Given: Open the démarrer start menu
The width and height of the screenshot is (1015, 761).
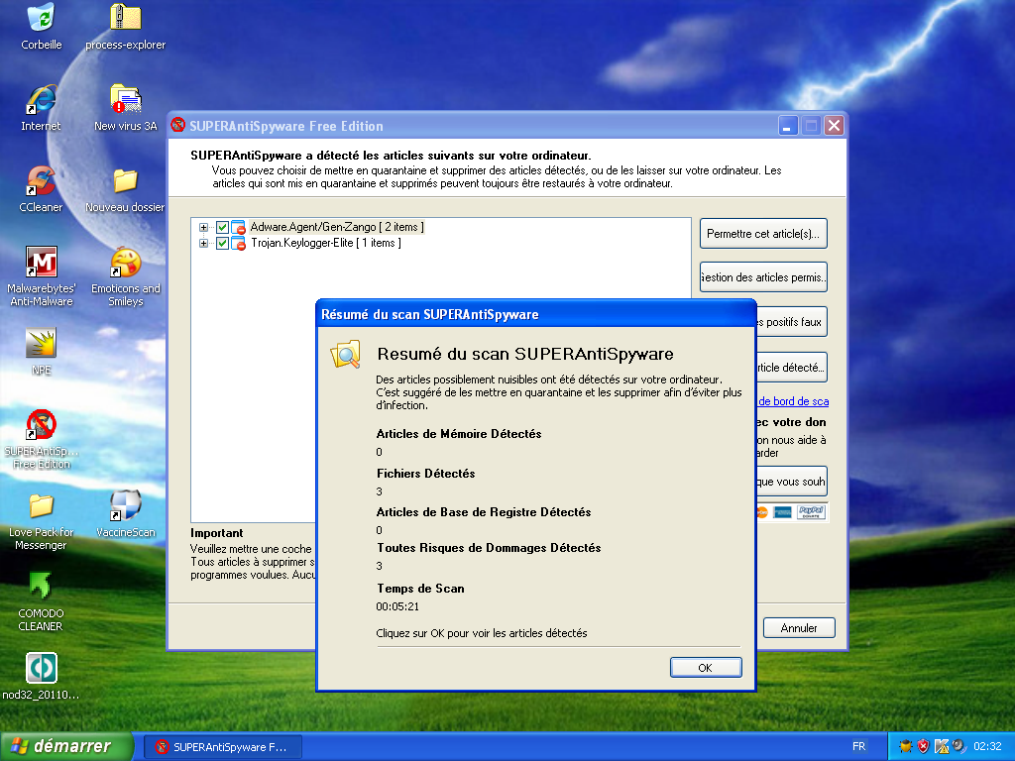Looking at the screenshot, I should coord(66,746).
